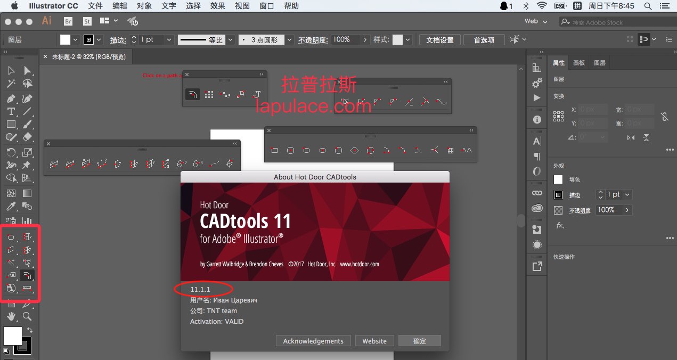Click the Adobe Stock search field
677x360 pixels.
pos(617,22)
